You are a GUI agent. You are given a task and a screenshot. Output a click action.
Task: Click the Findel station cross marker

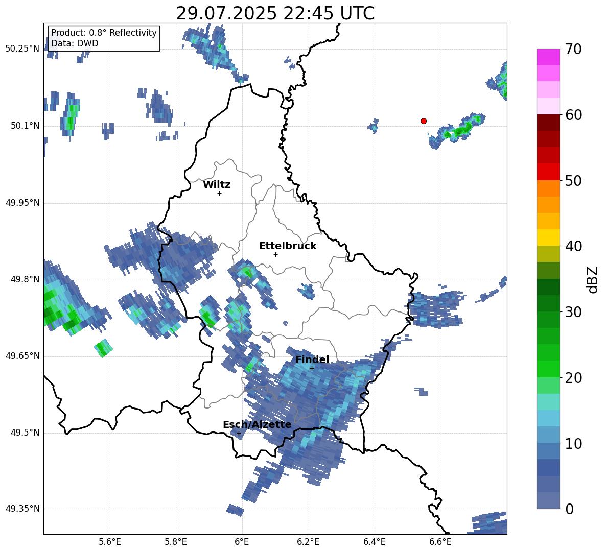tap(312, 369)
